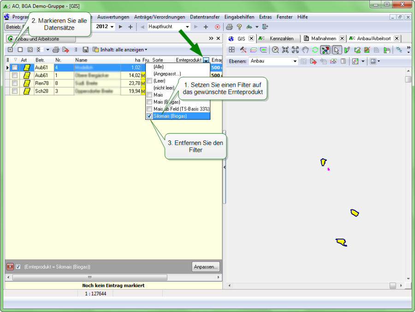Image resolution: width=415 pixels, height=312 pixels.
Task: Click the Anpassen... button
Action: pos(206,267)
